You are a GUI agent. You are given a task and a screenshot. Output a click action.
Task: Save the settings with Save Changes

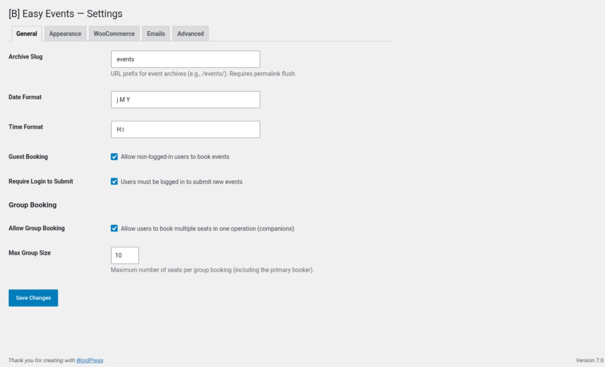pos(33,298)
